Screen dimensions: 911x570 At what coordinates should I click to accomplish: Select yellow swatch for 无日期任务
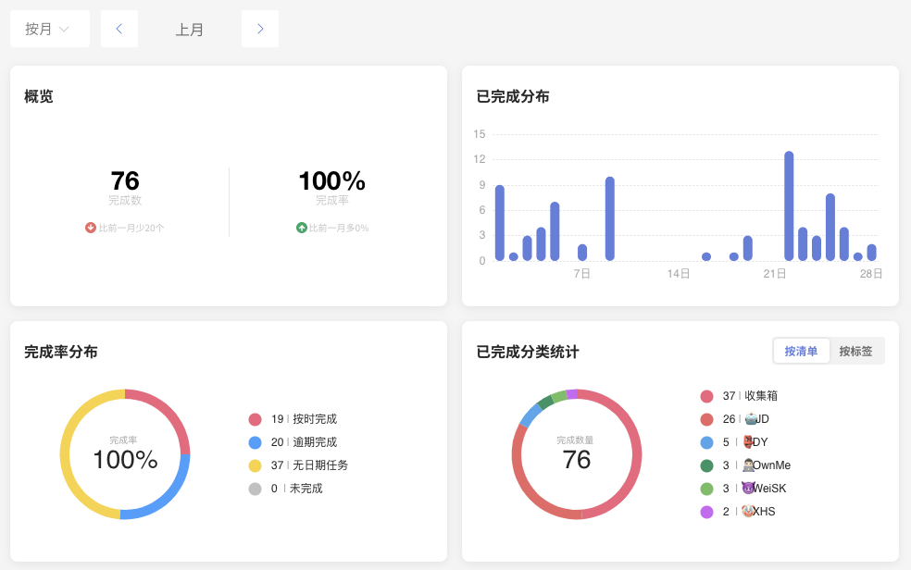pos(255,465)
